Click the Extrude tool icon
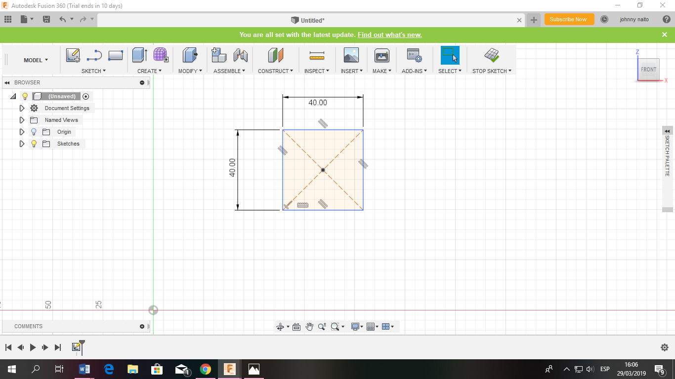675x379 pixels. pyautogui.click(x=139, y=55)
